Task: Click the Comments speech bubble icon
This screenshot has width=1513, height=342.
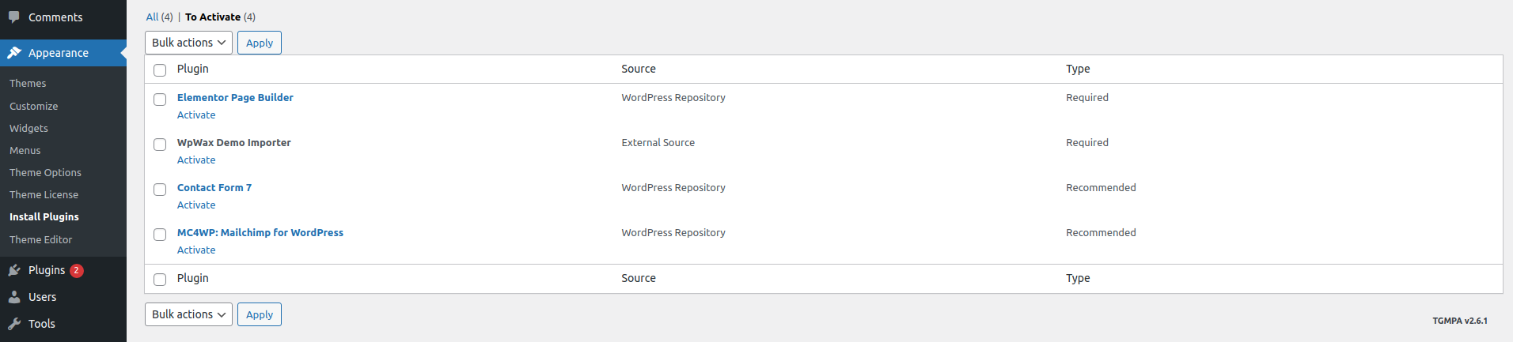Action: [x=14, y=17]
